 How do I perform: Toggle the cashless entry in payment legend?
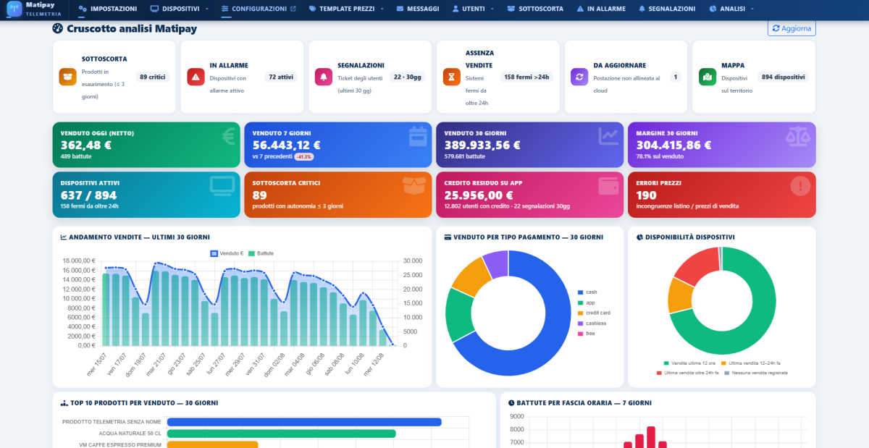tap(591, 323)
